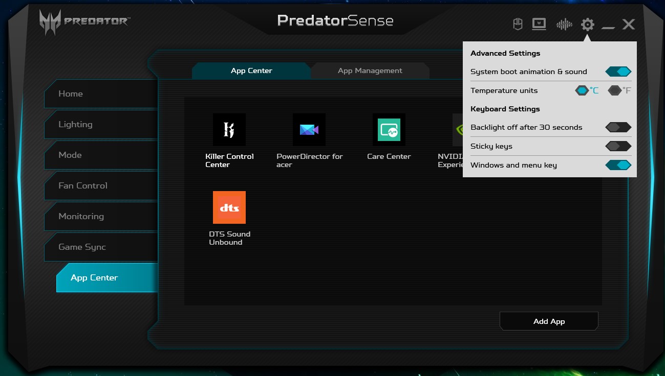Select Fahrenheit temperature unit
This screenshot has width=665, height=376.
615,90
